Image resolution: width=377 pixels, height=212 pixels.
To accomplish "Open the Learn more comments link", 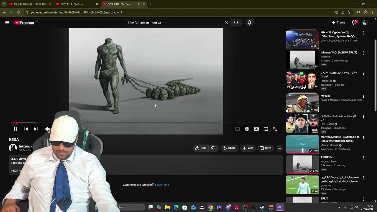I will coord(162,185).
